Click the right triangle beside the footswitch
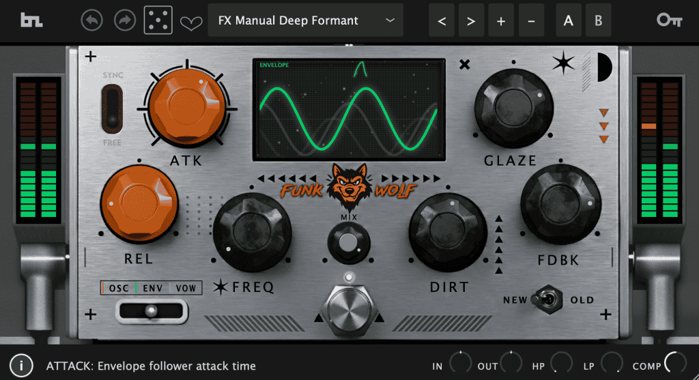The width and height of the screenshot is (699, 380). point(380,318)
